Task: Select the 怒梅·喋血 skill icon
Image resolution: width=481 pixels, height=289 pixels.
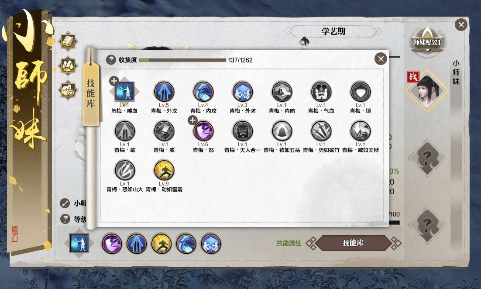Action: coord(124,91)
